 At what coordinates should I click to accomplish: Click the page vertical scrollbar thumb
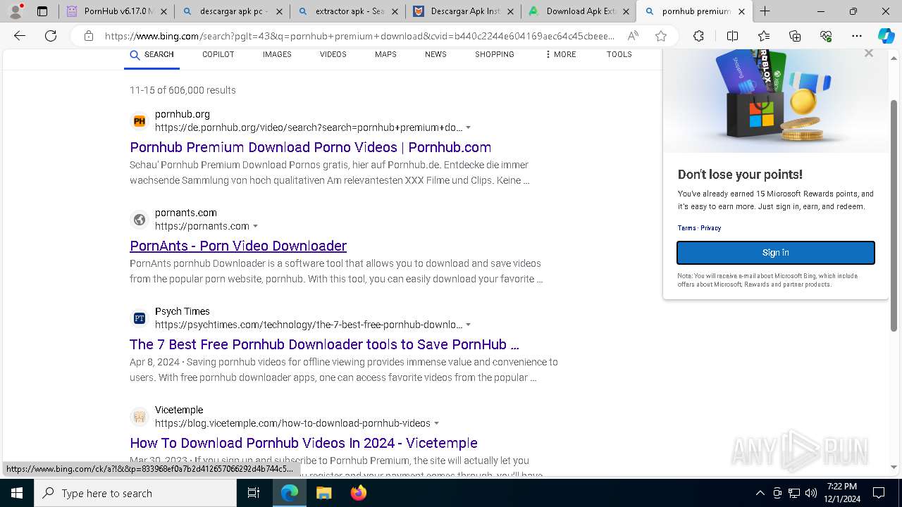tap(894, 215)
